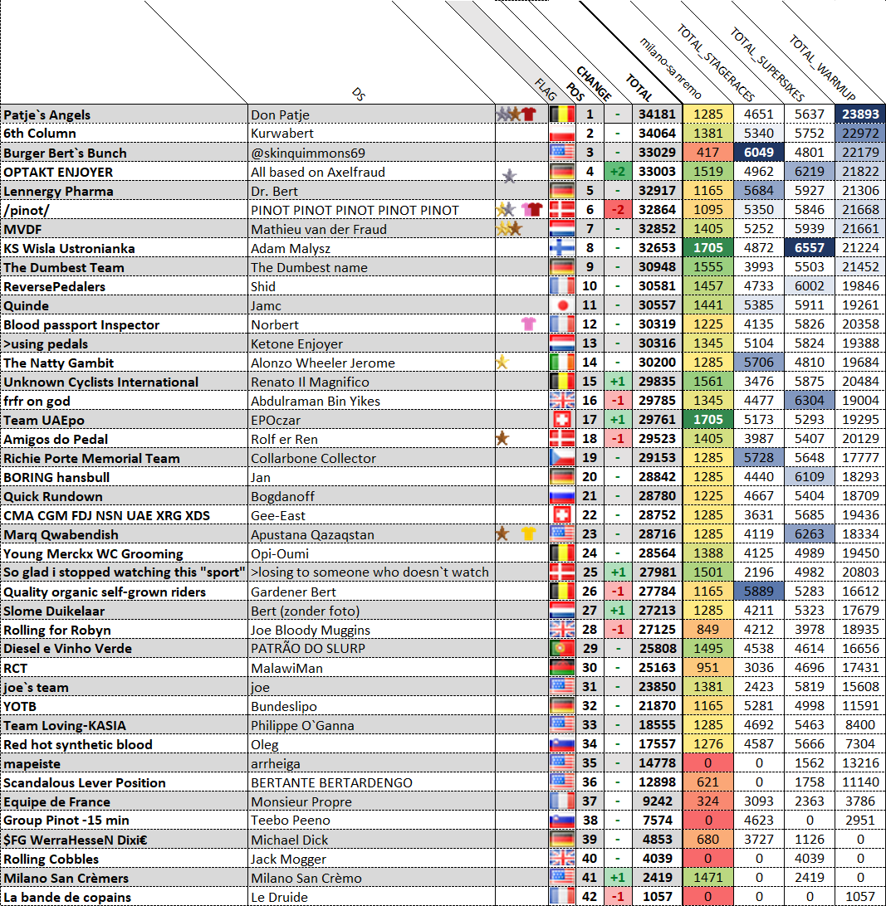The image size is (886, 906).
Task: Click team name 'Rolling for Robyn'
Action: pyautogui.click(x=57, y=630)
